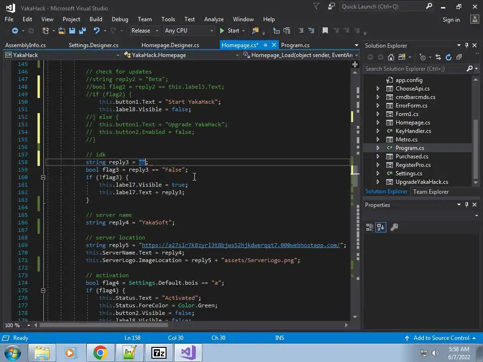The image size is (483, 362).
Task: Select app.config in Solution Explorer
Action: click(x=409, y=80)
